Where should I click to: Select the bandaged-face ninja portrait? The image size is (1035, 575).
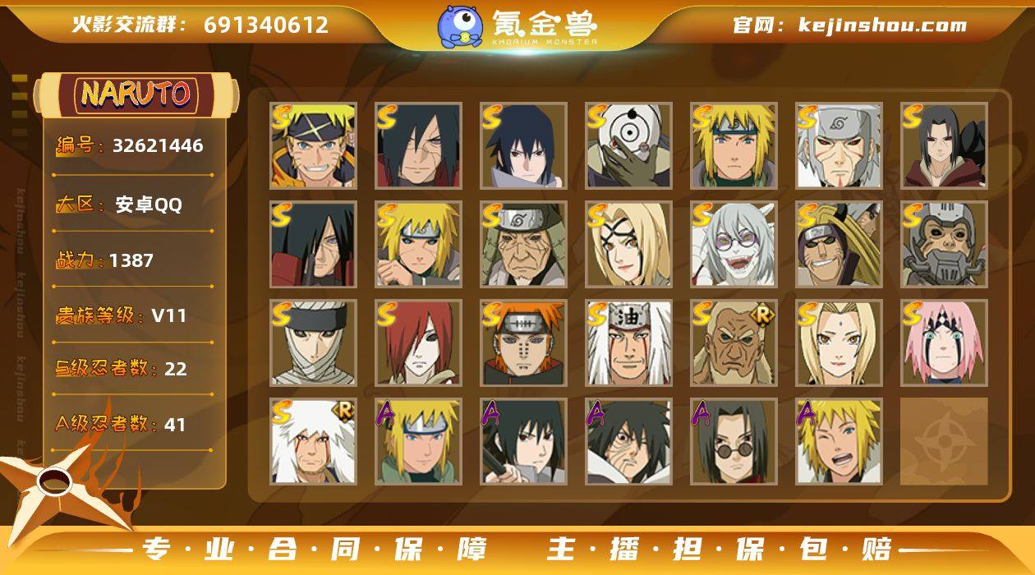click(x=314, y=343)
